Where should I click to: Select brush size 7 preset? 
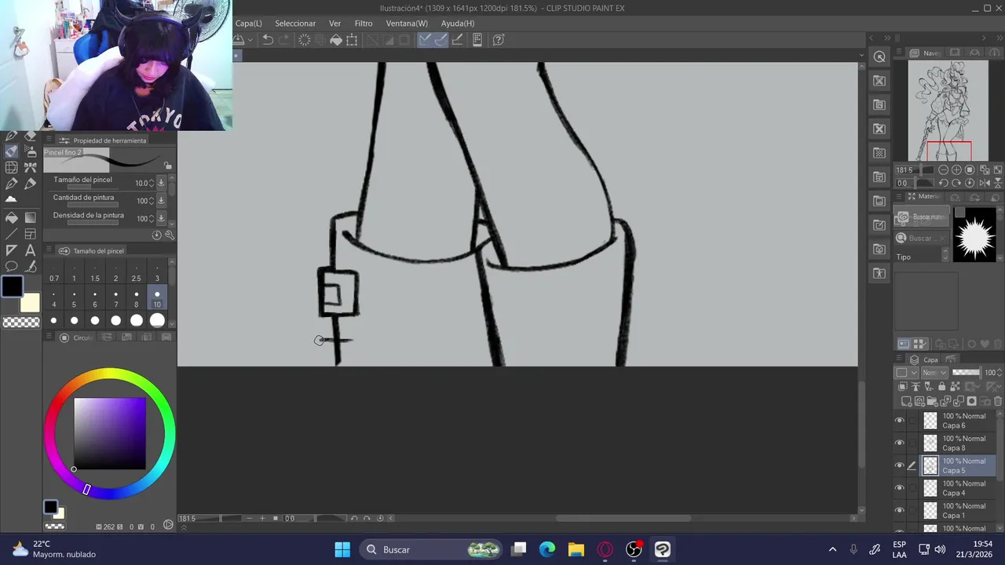click(x=115, y=300)
